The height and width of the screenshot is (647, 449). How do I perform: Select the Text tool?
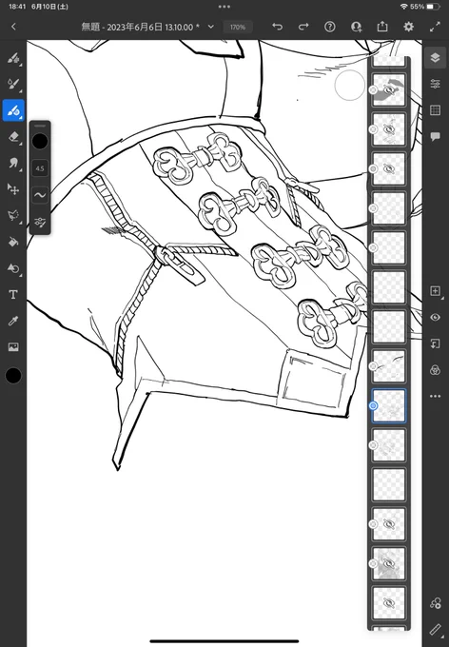[13, 295]
